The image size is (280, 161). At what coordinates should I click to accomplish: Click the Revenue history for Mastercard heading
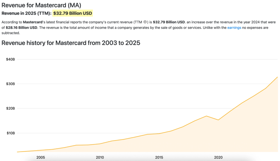pos(71,43)
